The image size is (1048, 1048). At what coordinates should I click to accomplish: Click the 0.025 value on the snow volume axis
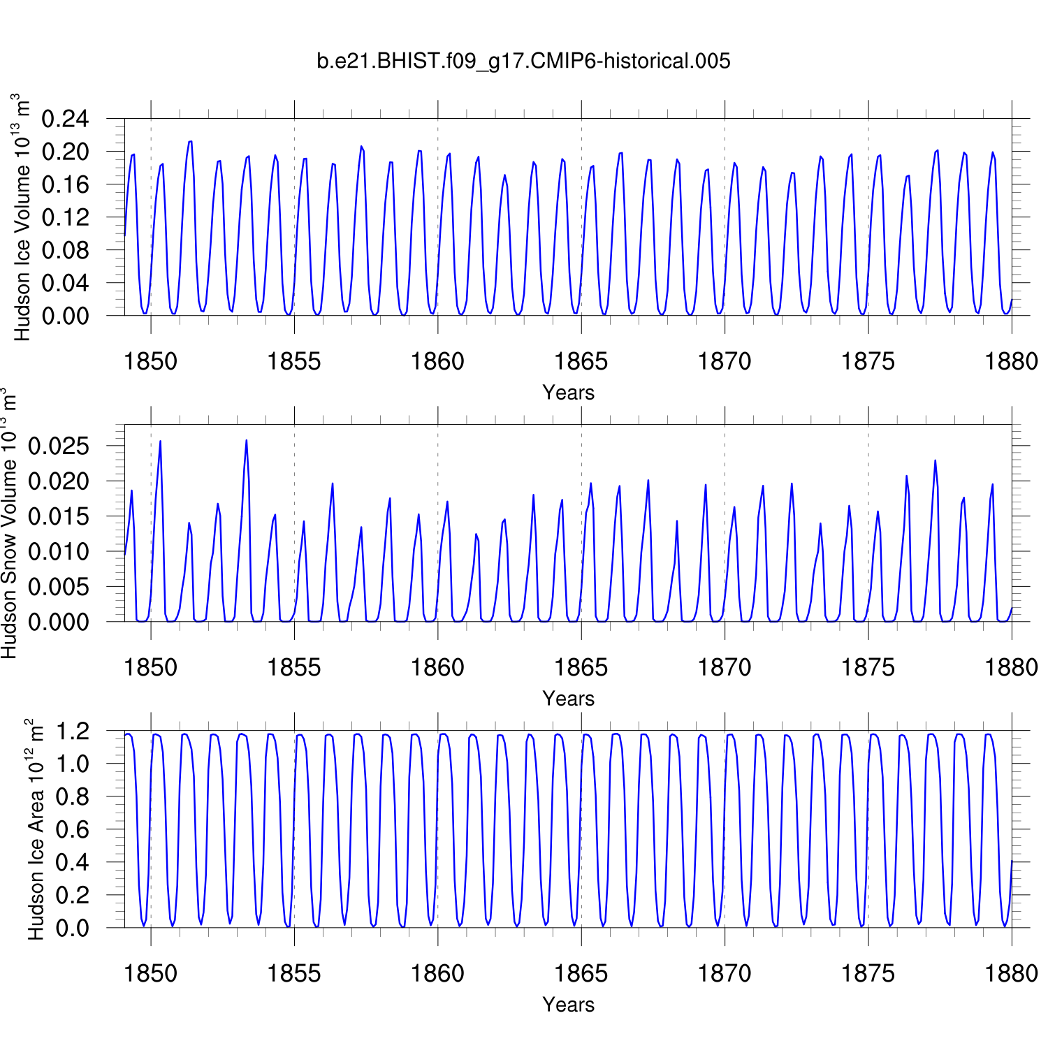(x=59, y=446)
